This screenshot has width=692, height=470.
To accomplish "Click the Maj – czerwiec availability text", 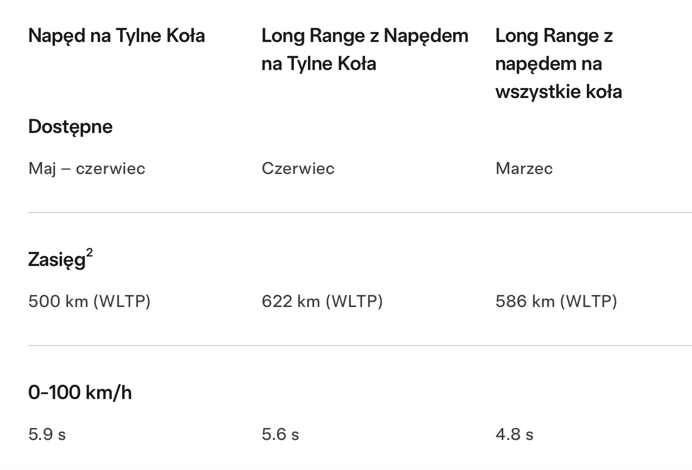I will pyautogui.click(x=87, y=168).
